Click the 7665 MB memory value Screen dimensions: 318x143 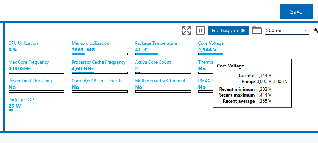tap(83, 50)
